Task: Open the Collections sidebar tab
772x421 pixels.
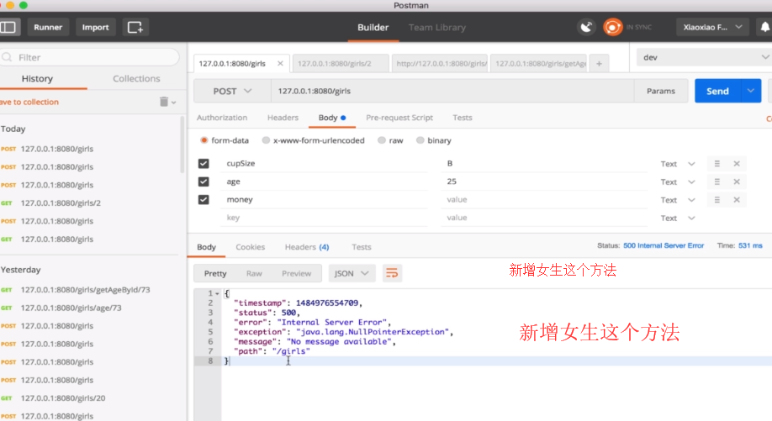Action: [136, 79]
